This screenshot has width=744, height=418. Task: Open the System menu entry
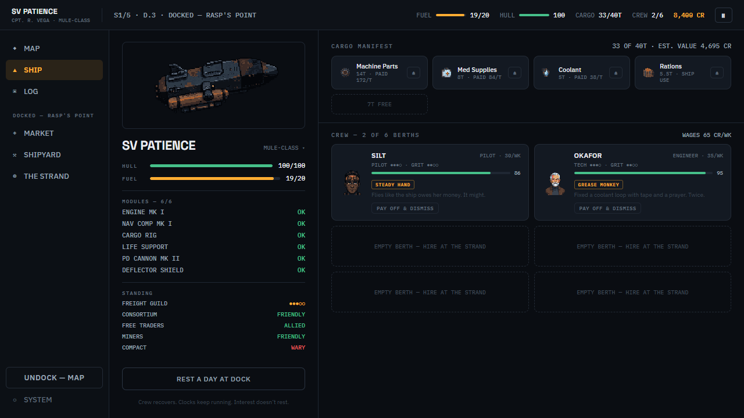(55, 400)
